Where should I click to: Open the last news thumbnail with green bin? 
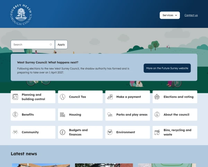[167, 165]
